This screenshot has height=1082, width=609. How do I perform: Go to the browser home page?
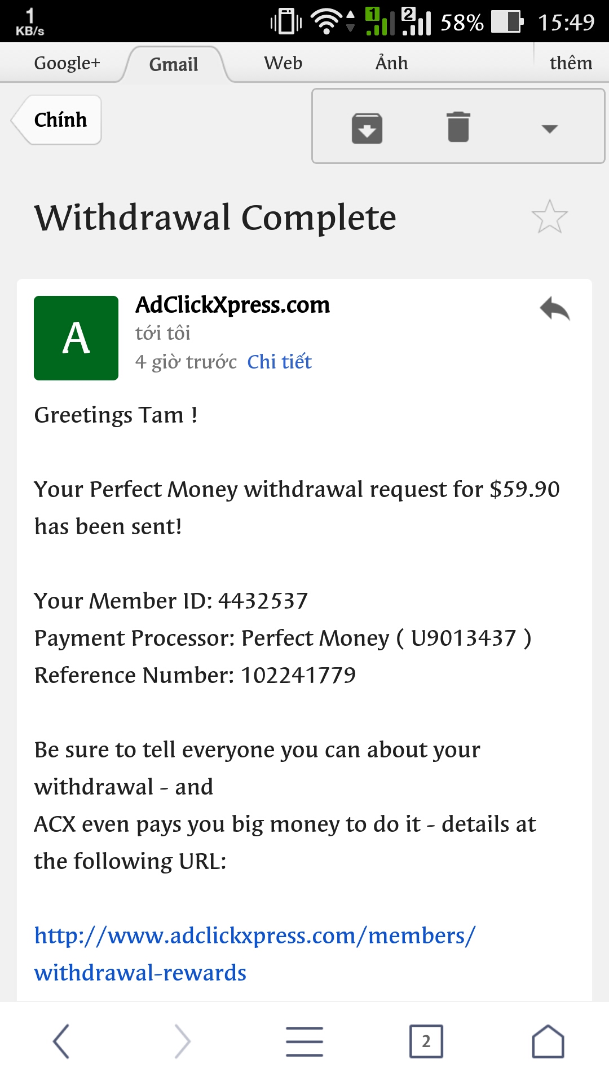click(x=548, y=1041)
